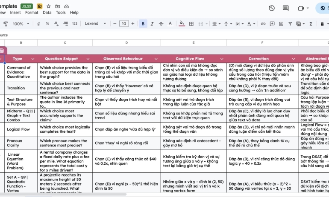Image resolution: width=329 pixels, height=197 pixels.
Task: Move document to folder
Action: tap(58, 6)
